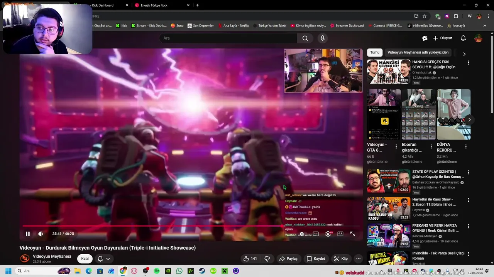494x277 pixels.
Task: Click the Katıl join button
Action: click(x=85, y=259)
